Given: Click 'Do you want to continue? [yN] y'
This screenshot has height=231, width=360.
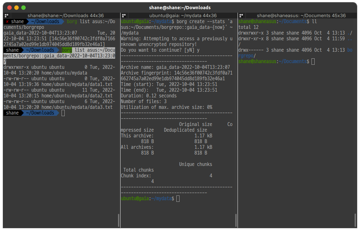Looking at the screenshot, I should point(160,50).
